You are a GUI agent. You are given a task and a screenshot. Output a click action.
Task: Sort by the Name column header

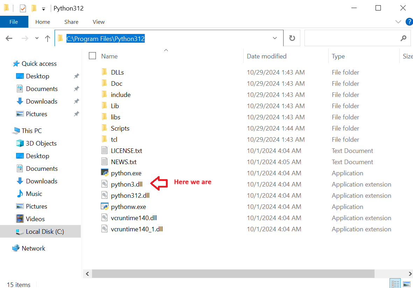pos(109,56)
